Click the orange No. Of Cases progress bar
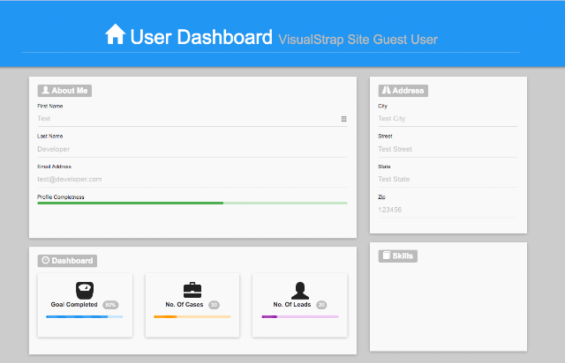This screenshot has width=565, height=363. (192, 317)
